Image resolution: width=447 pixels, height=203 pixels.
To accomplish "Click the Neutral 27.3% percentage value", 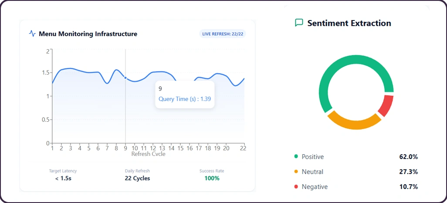I will point(408,172).
